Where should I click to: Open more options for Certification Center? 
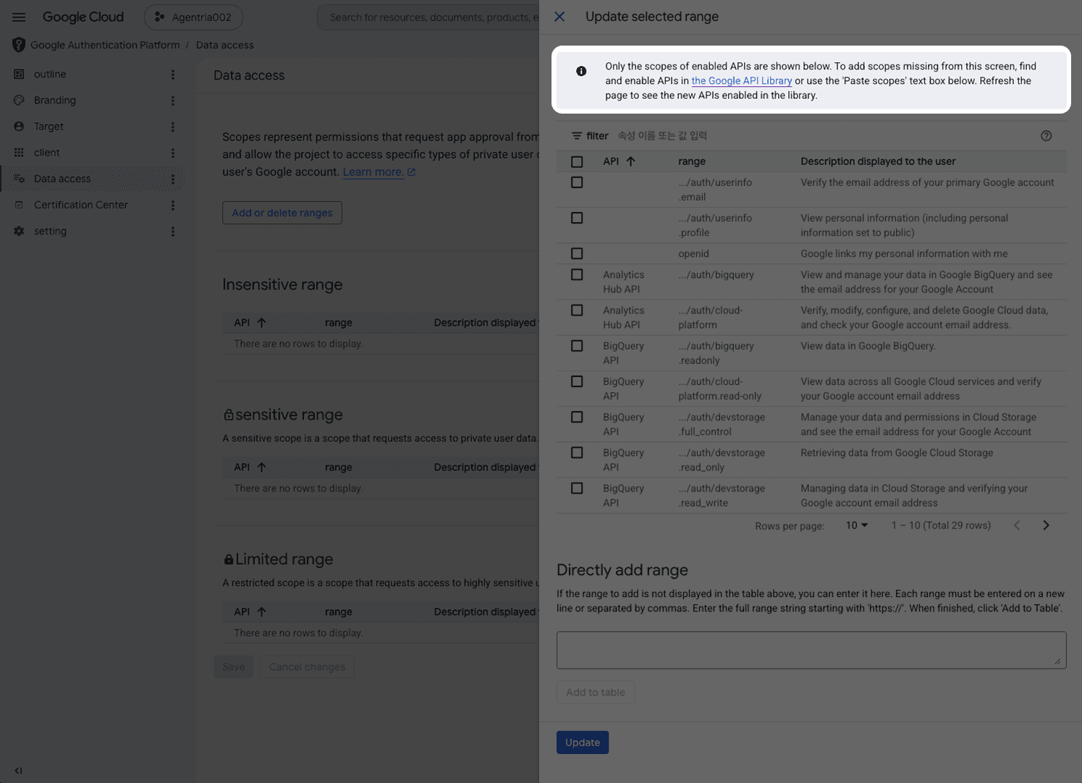pyautogui.click(x=173, y=206)
